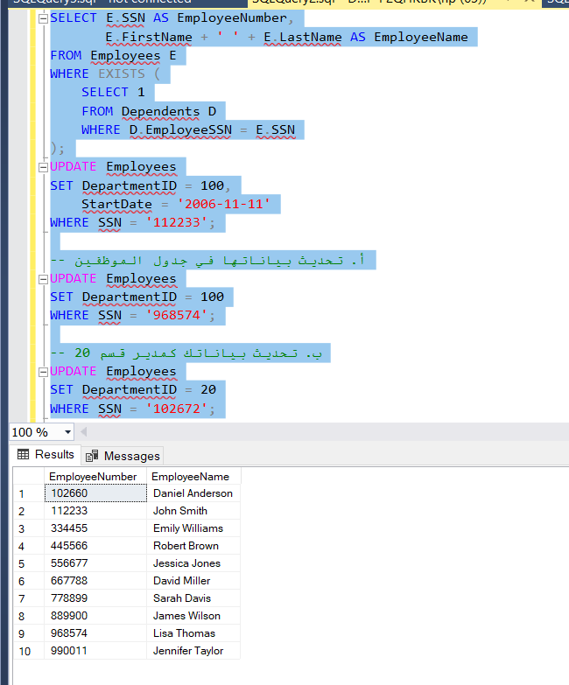Click the results grid select-all corner cell
The height and width of the screenshot is (685, 569).
[x=26, y=477]
